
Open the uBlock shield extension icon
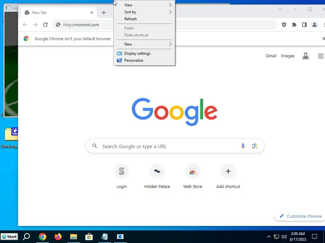tap(284, 25)
